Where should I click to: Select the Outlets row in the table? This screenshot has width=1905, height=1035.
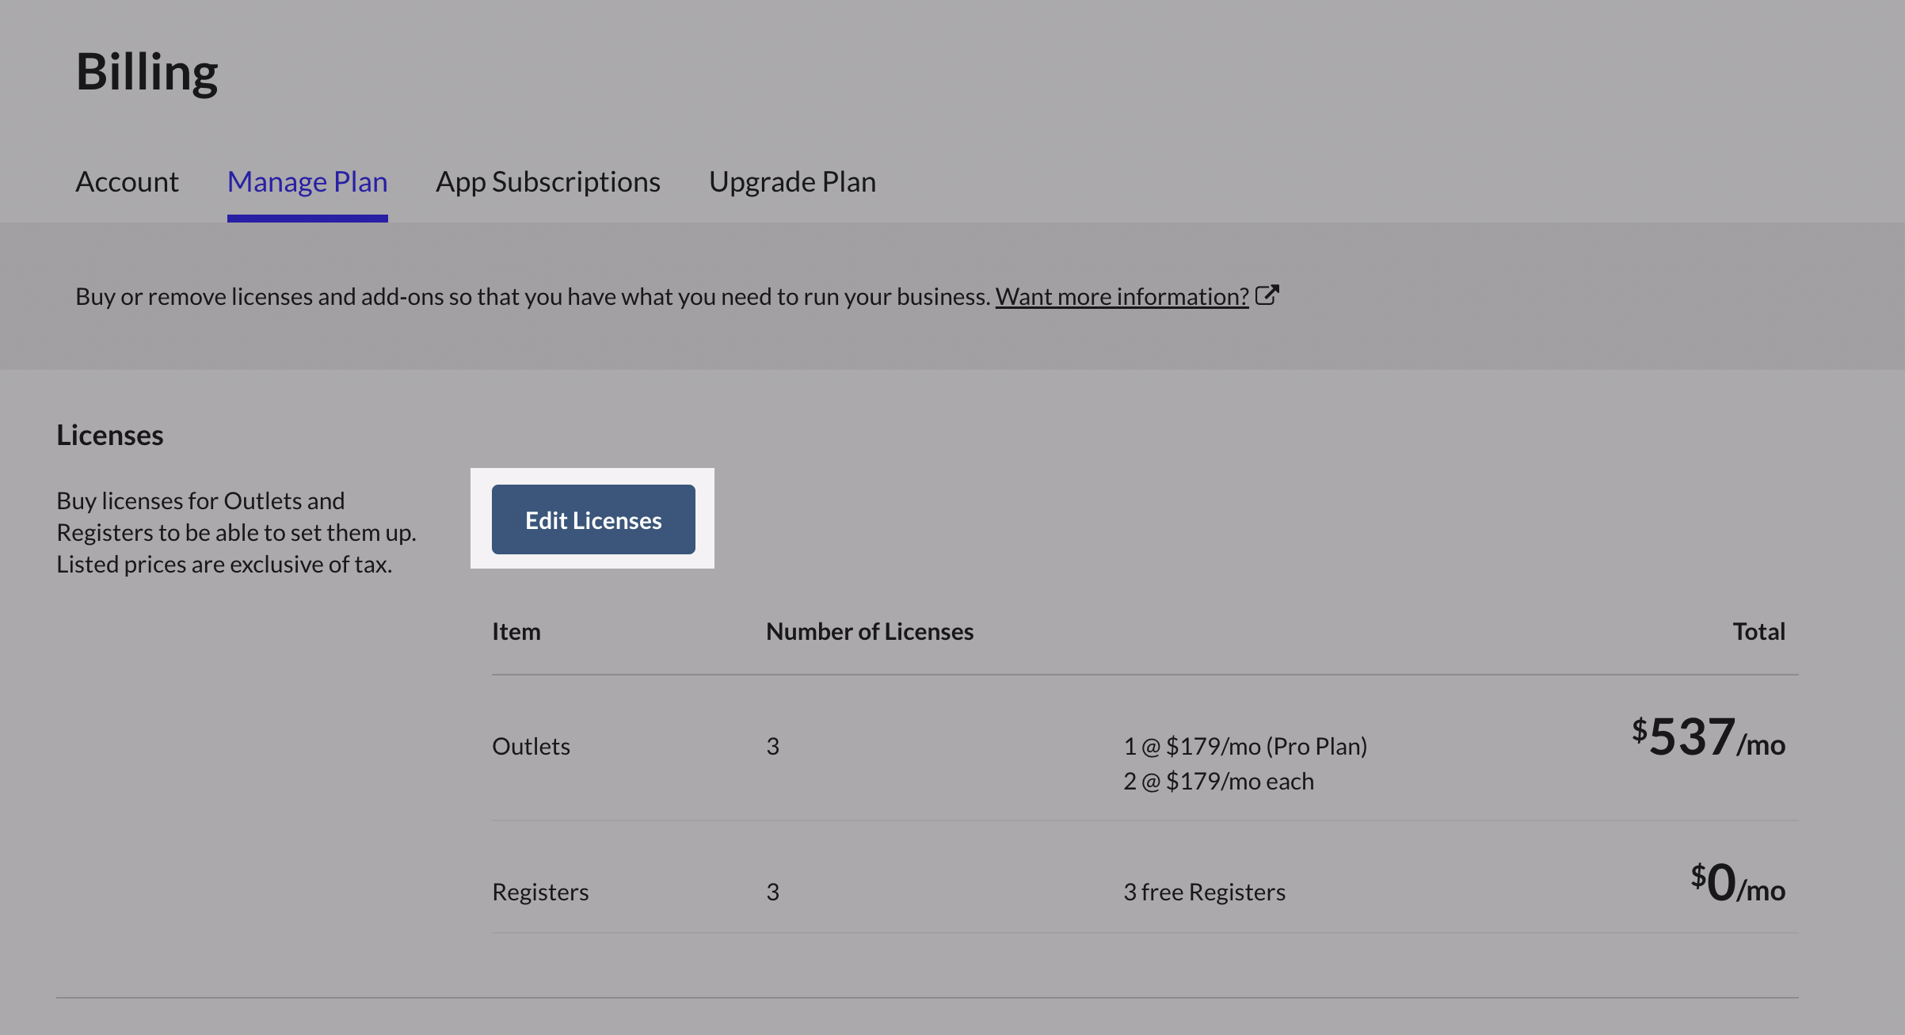[x=531, y=745]
